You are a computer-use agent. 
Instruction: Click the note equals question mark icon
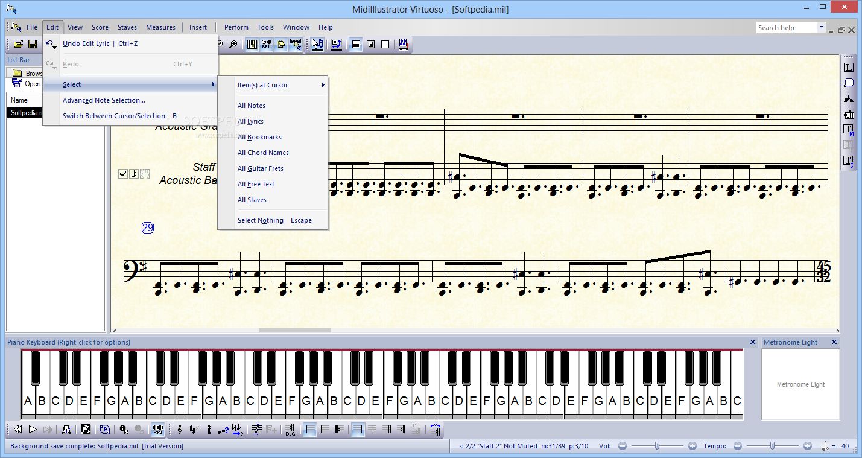(x=223, y=430)
